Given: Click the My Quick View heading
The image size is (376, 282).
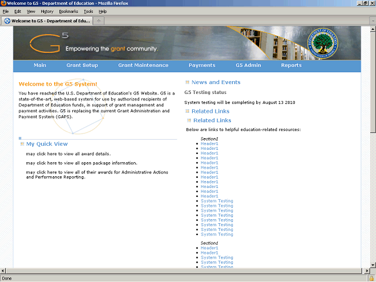Looking at the screenshot, I should click(47, 144).
